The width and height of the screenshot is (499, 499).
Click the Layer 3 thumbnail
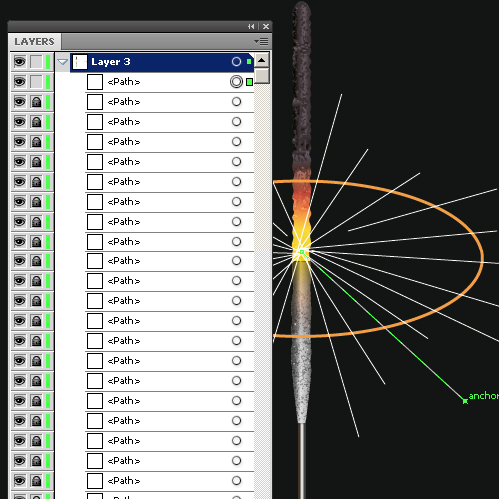(x=80, y=62)
